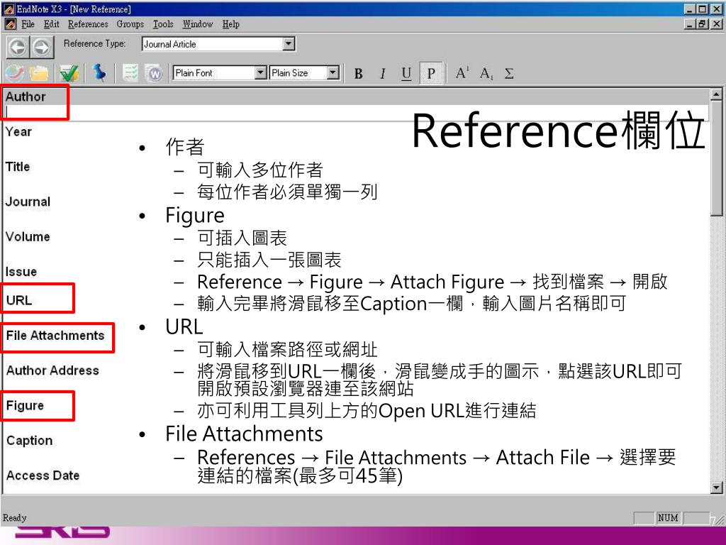Viewport: 726px width, 545px height.
Task: Toggle Underline formatting
Action: coord(406,73)
